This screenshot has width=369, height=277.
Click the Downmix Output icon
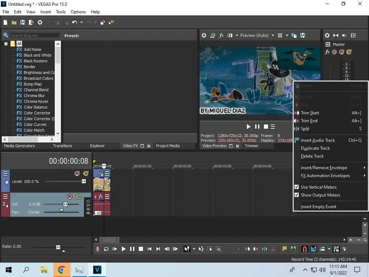[x=336, y=35]
